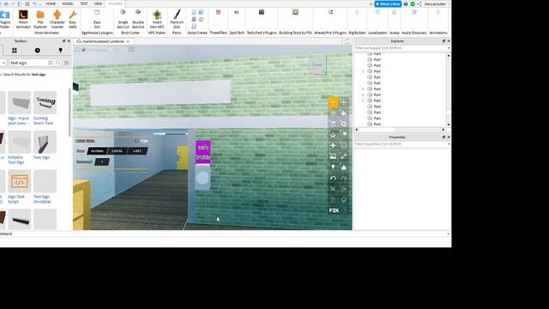This screenshot has width=549, height=309.
Task: Select the F3X Decorate tool
Action: point(344,167)
